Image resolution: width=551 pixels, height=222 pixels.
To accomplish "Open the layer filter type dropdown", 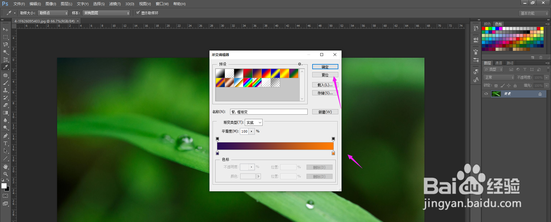I will pyautogui.click(x=494, y=70).
